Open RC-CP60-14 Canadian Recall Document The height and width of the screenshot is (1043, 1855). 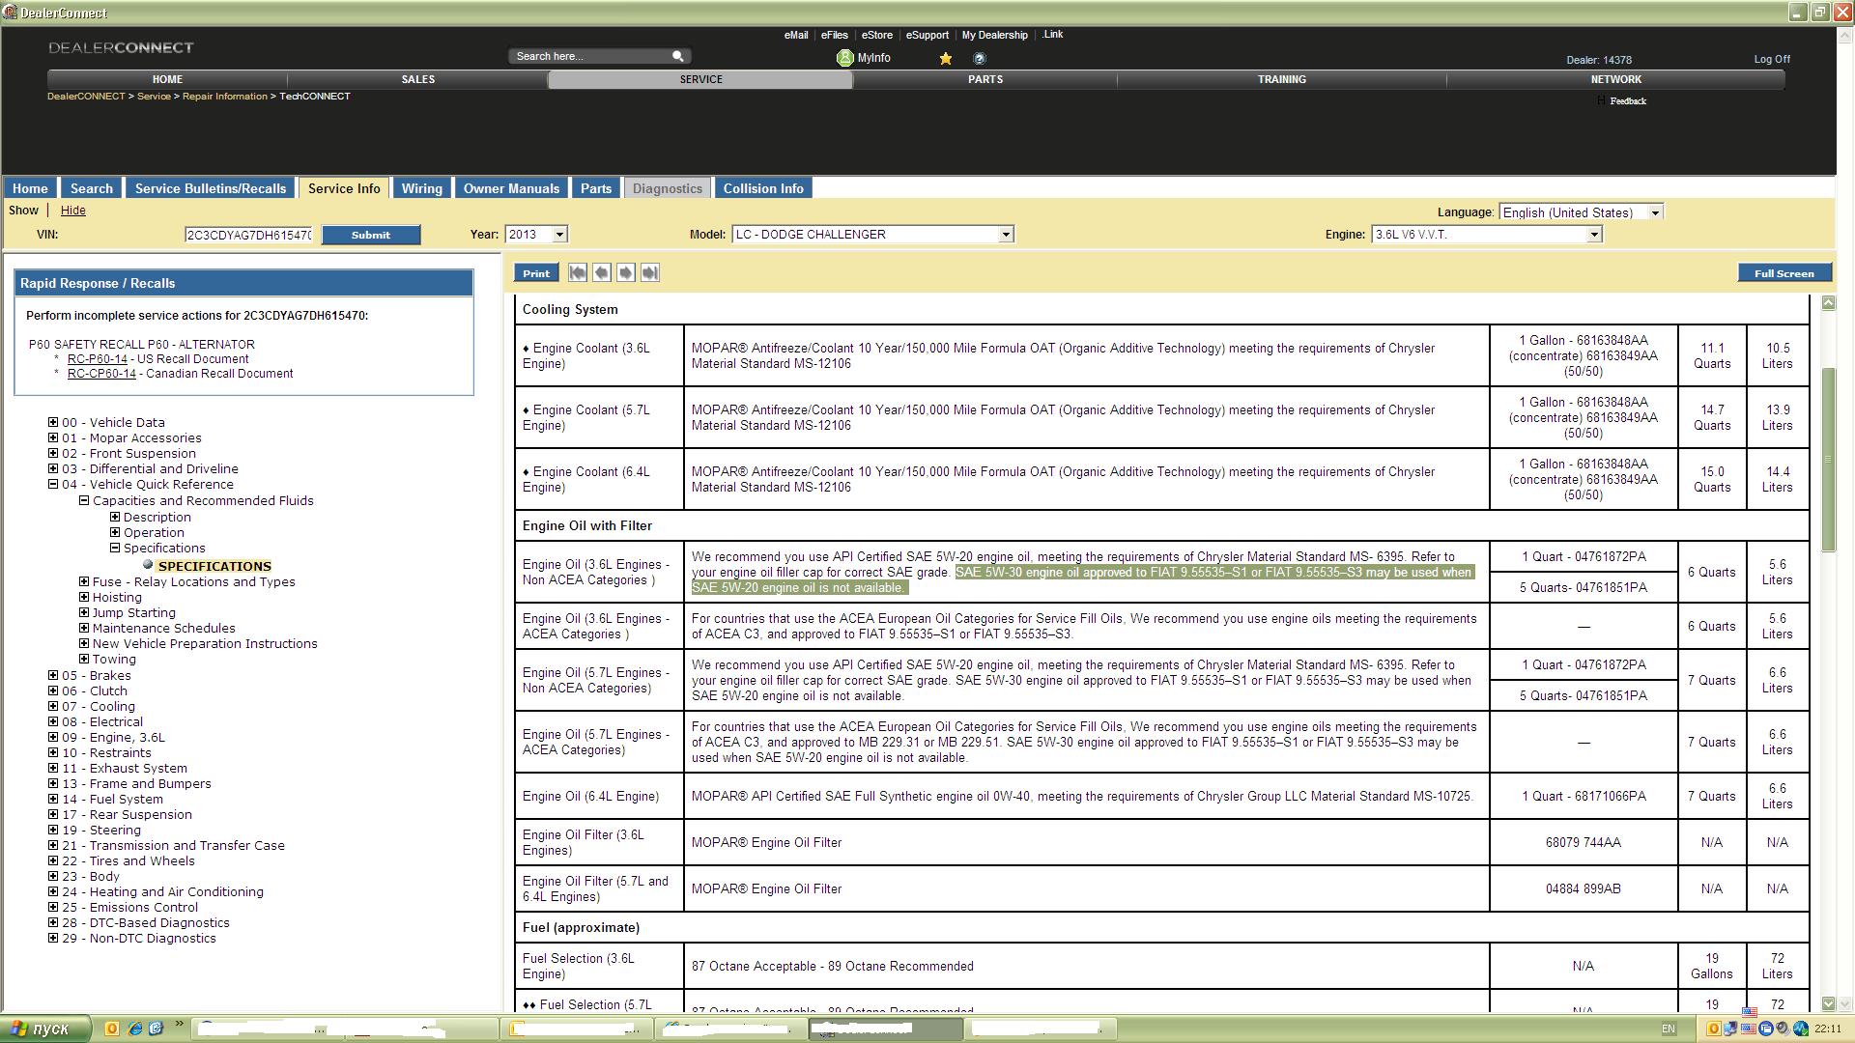point(101,374)
